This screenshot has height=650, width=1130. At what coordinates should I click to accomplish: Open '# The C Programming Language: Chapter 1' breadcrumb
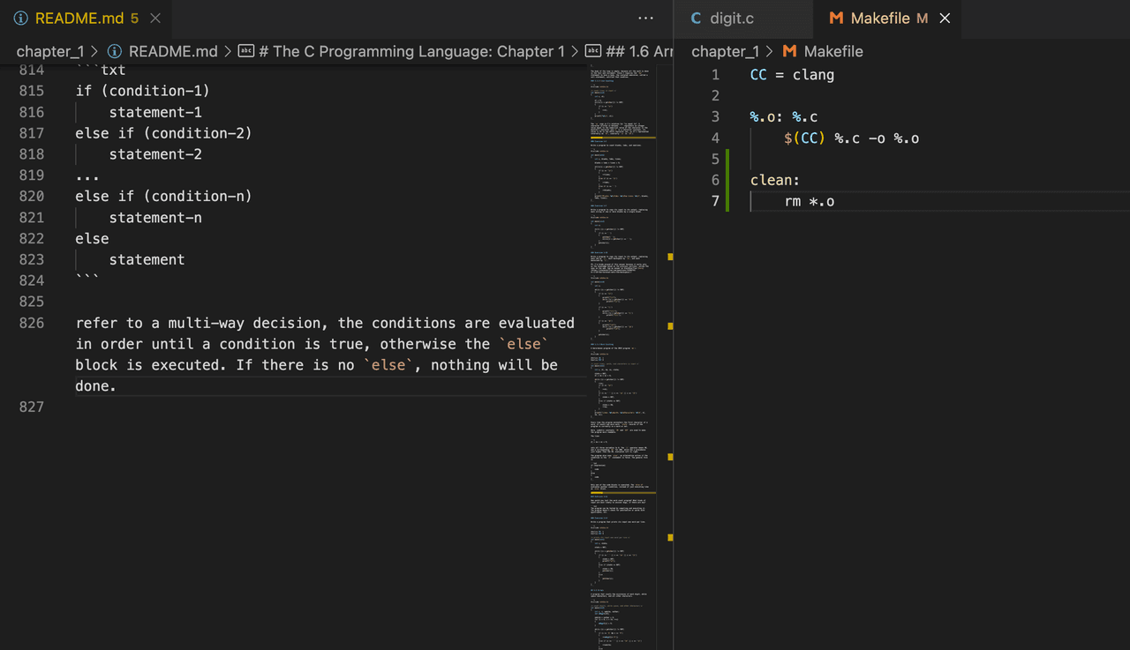(411, 51)
